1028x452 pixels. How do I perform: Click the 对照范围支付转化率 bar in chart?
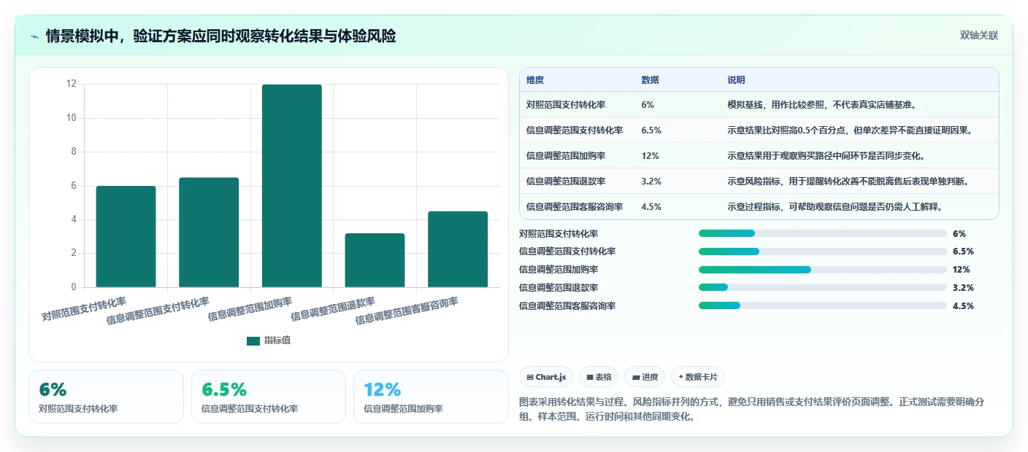tap(126, 236)
